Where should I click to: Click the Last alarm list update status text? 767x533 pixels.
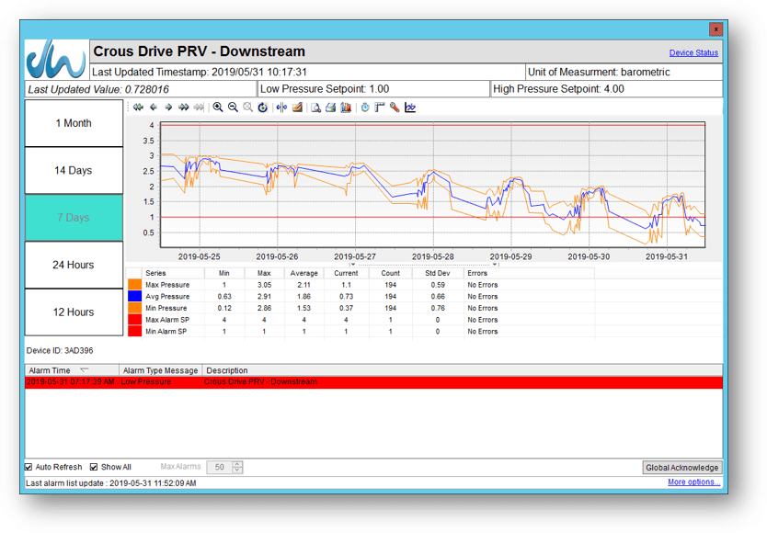tap(111, 483)
